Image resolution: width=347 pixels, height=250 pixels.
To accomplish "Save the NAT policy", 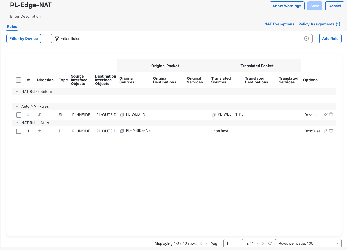I will coord(315,6).
